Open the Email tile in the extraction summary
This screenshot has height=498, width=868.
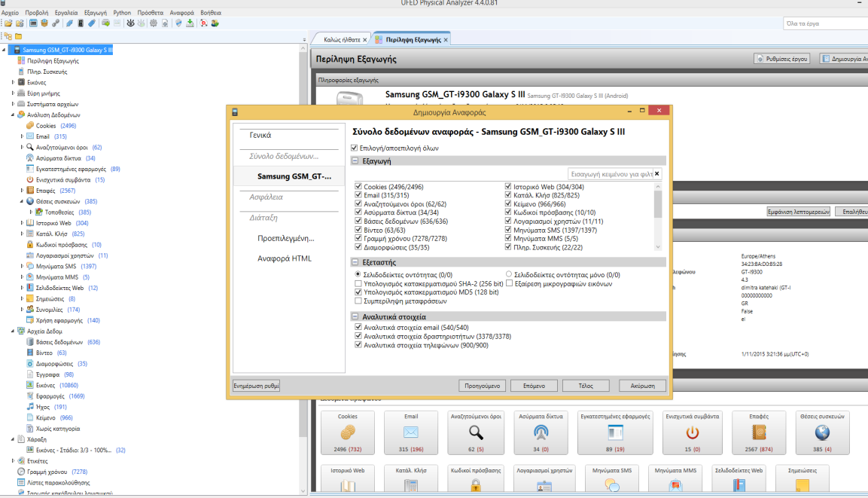coord(411,432)
